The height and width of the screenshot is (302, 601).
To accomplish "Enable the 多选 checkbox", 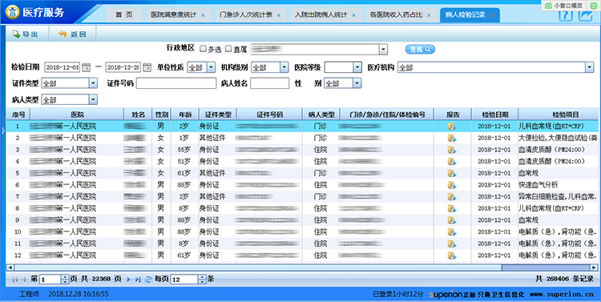I will [204, 49].
